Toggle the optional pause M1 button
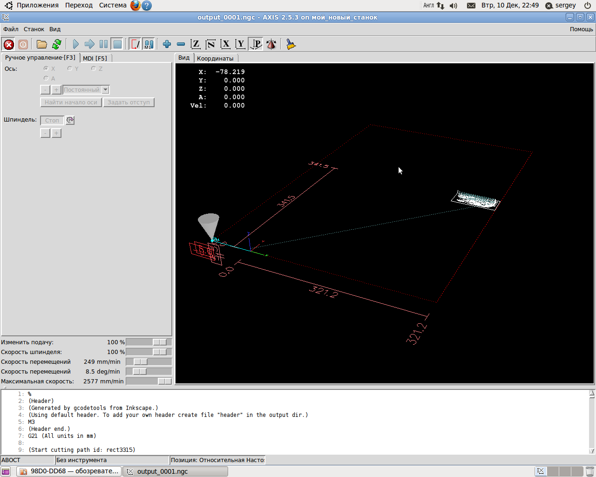This screenshot has height=477, width=596. pyautogui.click(x=149, y=44)
